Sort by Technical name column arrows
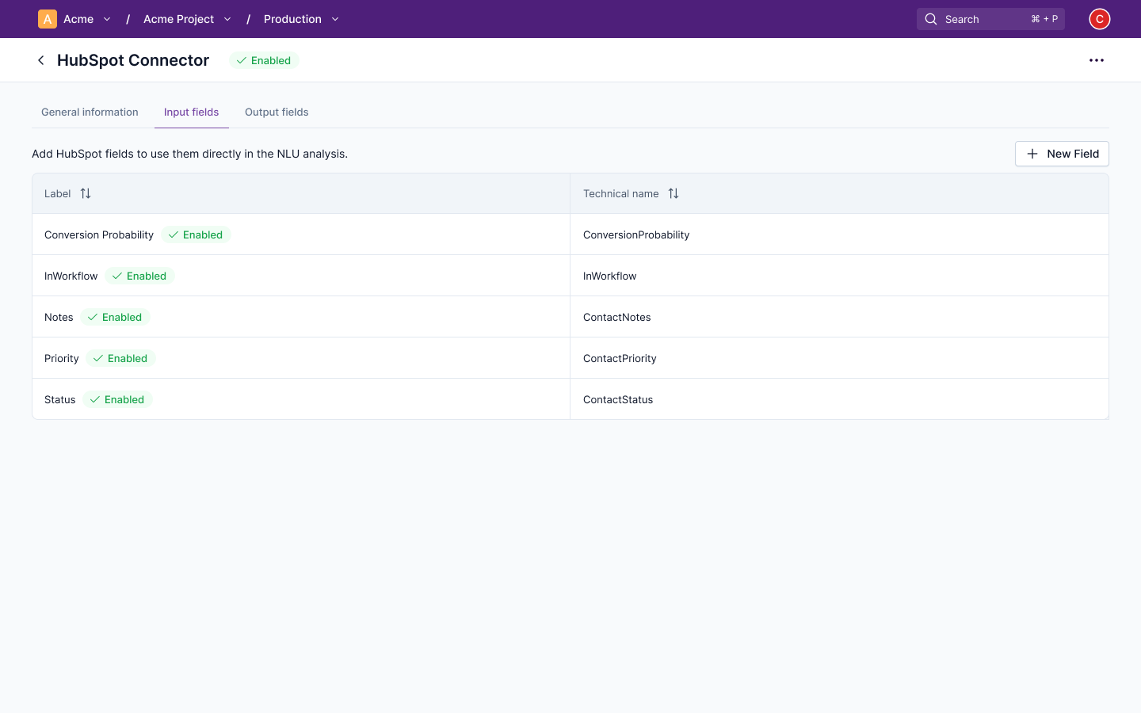This screenshot has height=713, width=1141. tap(674, 193)
